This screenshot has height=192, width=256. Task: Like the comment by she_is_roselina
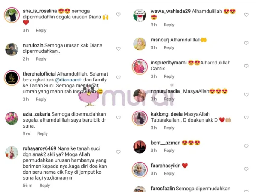click(118, 15)
